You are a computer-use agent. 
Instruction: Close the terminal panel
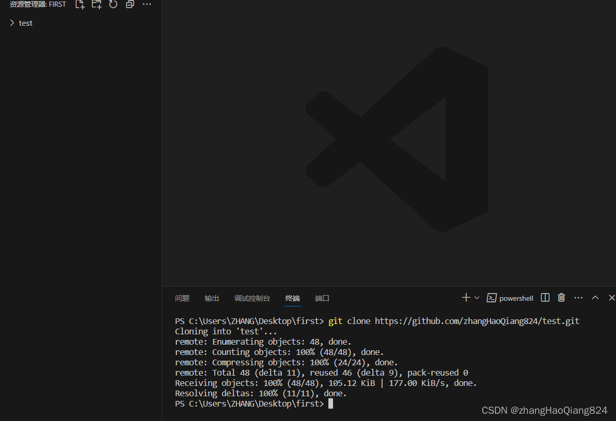[612, 298]
